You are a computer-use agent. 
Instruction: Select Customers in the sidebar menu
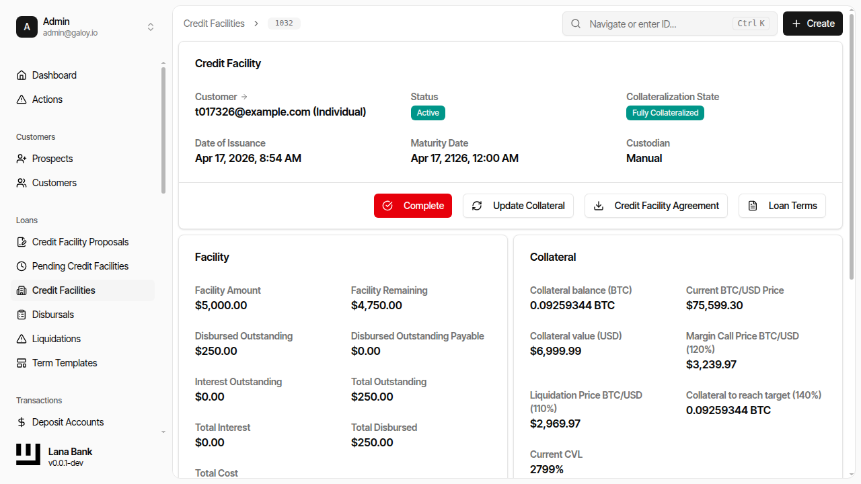[54, 182]
